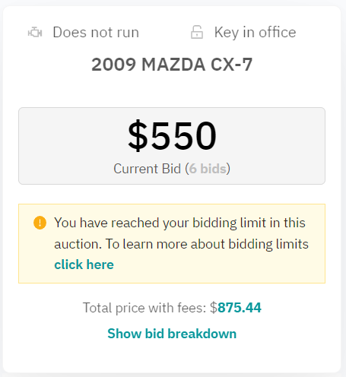Click the dollar sign before 875.44
This screenshot has height=377, width=346.
click(x=214, y=308)
